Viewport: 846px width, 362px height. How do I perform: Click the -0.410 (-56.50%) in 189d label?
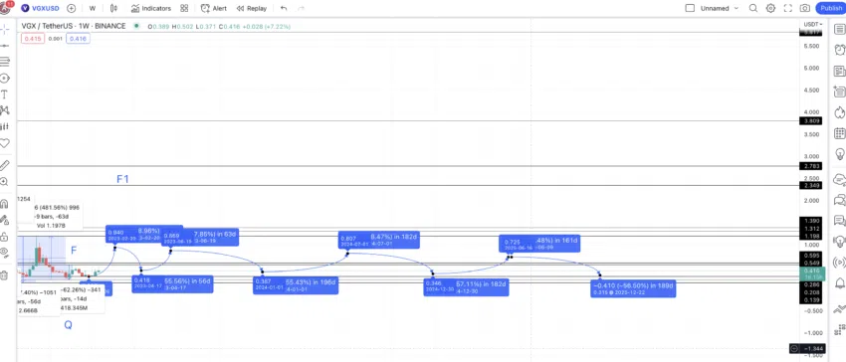633,288
